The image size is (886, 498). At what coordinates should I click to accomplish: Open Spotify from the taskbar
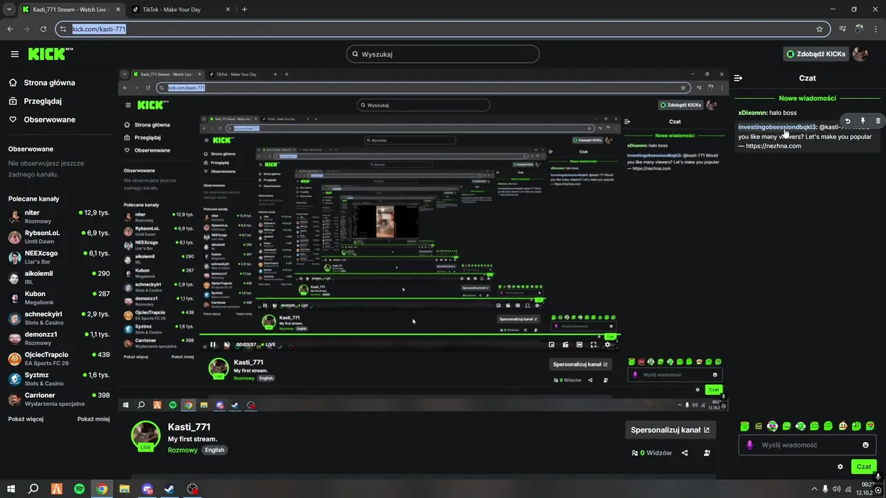coord(79,489)
